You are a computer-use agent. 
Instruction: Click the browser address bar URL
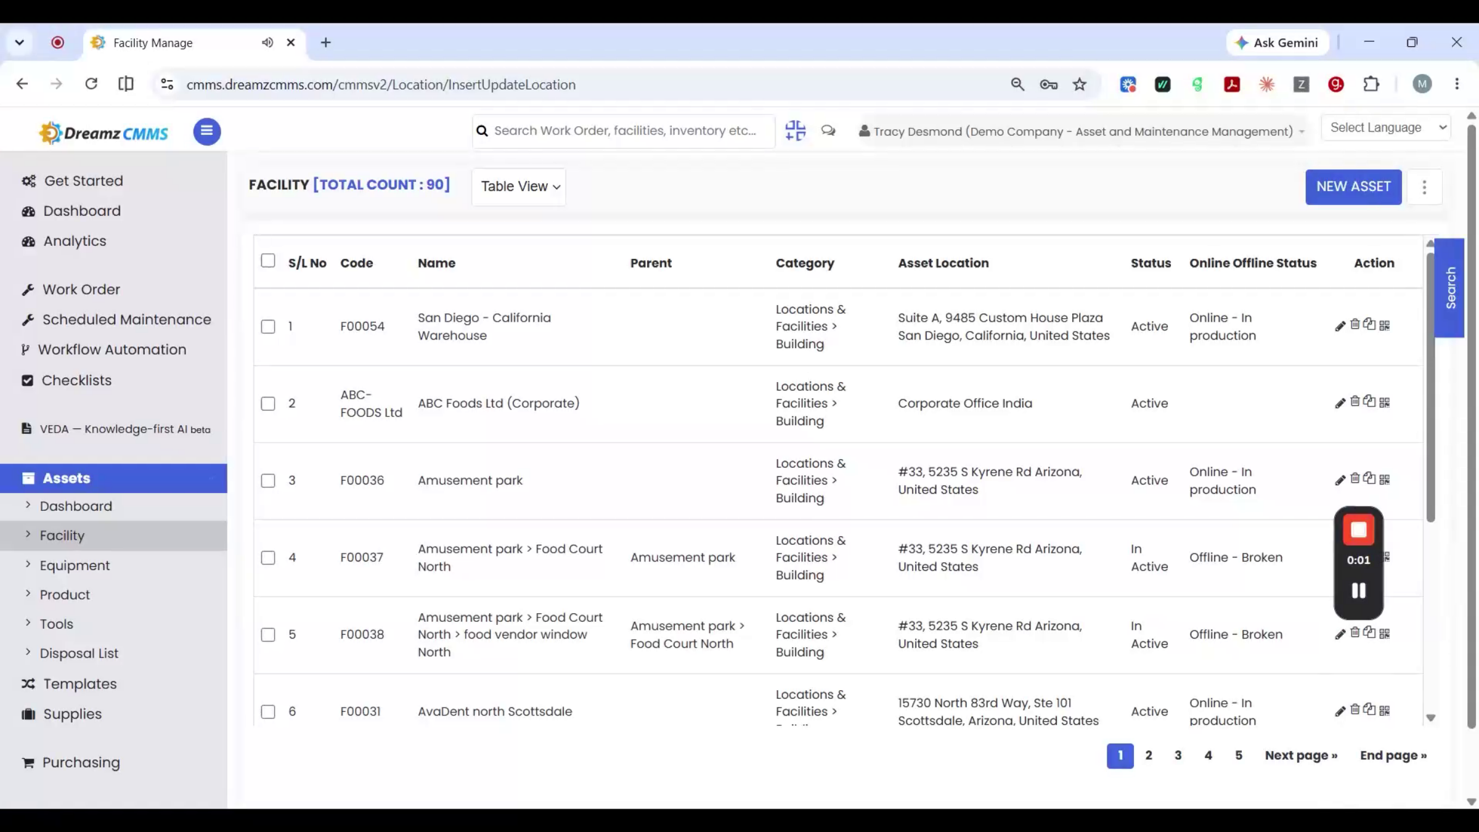[x=381, y=84]
